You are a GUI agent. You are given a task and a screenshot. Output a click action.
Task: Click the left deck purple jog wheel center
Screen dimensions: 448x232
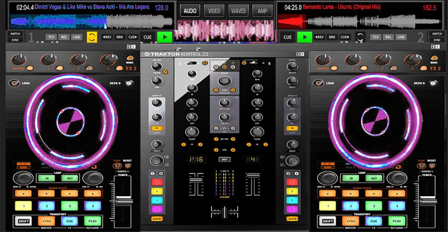(70, 122)
